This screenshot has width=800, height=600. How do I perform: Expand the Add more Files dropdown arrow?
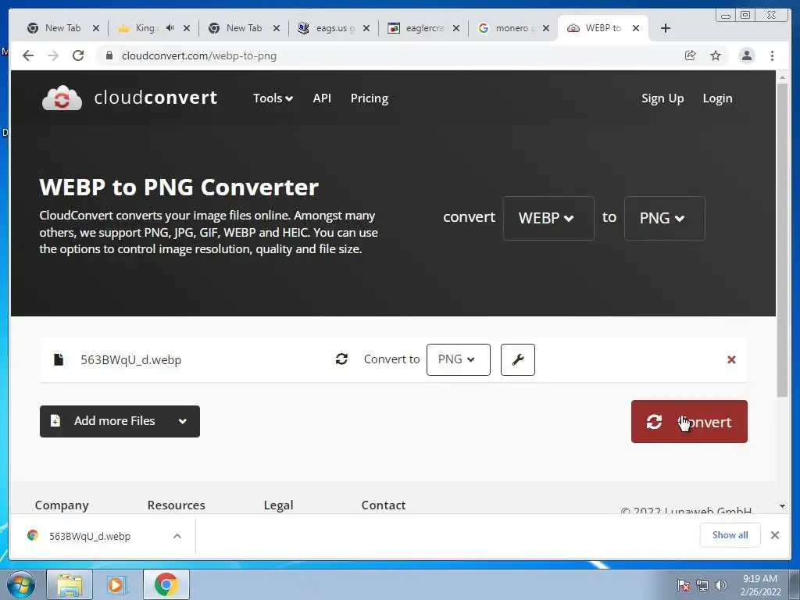tap(183, 421)
